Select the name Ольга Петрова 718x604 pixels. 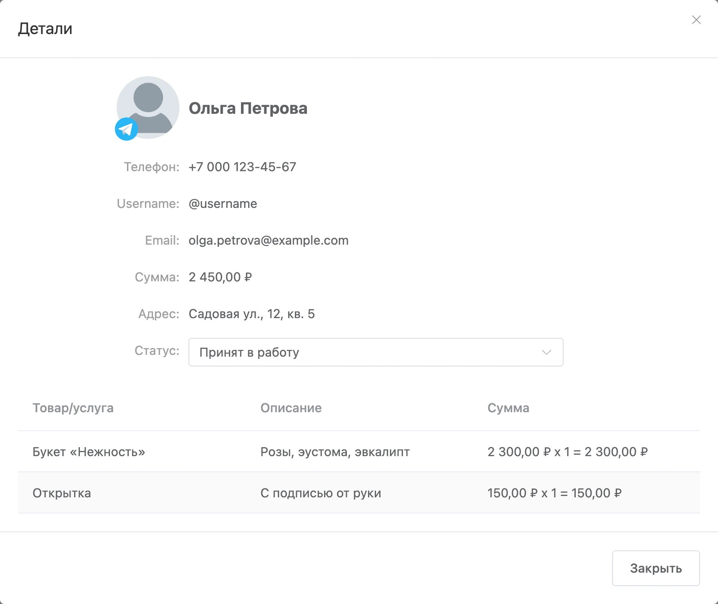point(248,108)
